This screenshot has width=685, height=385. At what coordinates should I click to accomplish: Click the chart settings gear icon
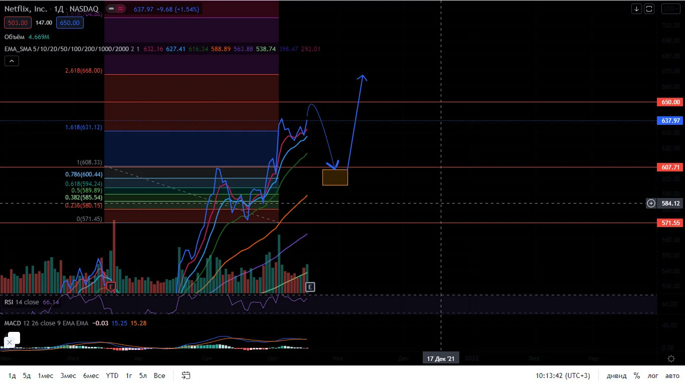671,358
